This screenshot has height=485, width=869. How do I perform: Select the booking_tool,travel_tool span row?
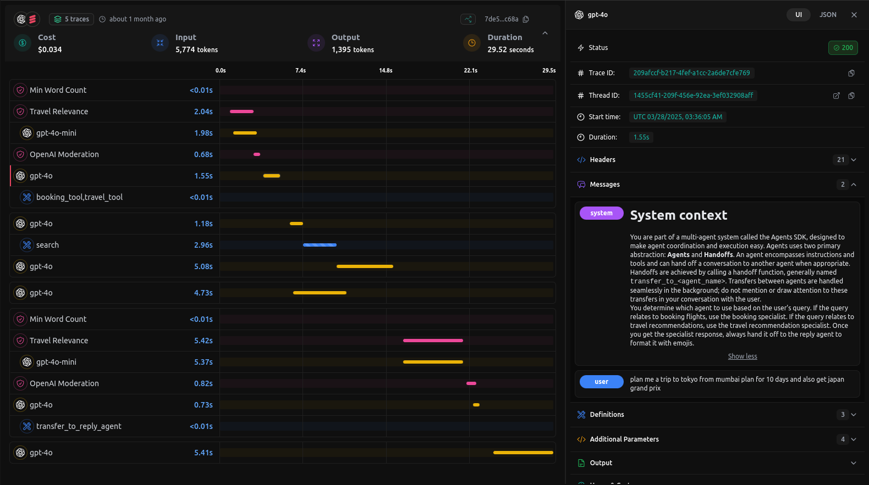(x=79, y=197)
